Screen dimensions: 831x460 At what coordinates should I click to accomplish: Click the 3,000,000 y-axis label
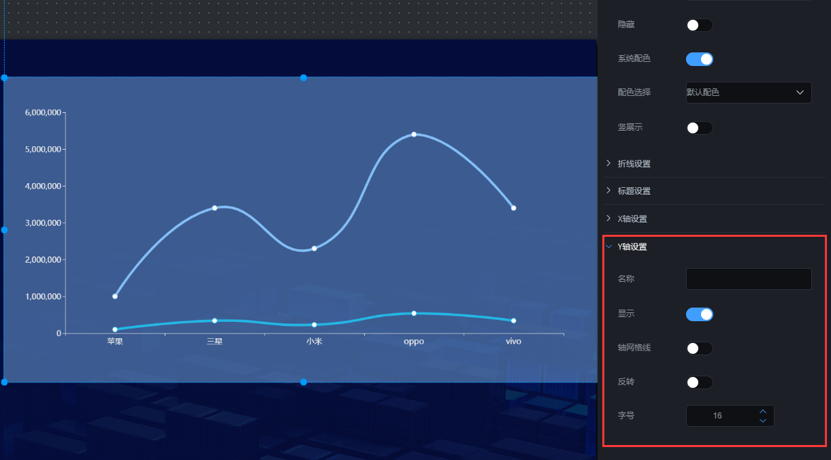(x=43, y=223)
